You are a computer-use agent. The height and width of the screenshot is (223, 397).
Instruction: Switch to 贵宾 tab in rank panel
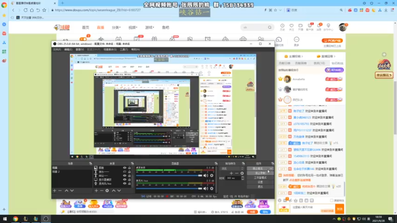(x=319, y=63)
